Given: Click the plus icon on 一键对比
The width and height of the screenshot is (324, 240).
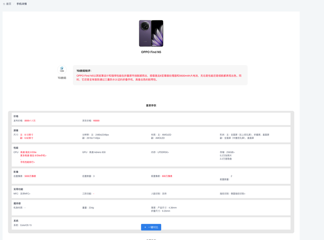Looking at the screenshot, I should (x=145, y=227).
